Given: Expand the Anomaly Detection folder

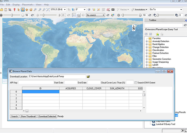Looking at the screenshot, I should pyautogui.click(x=147, y=41).
